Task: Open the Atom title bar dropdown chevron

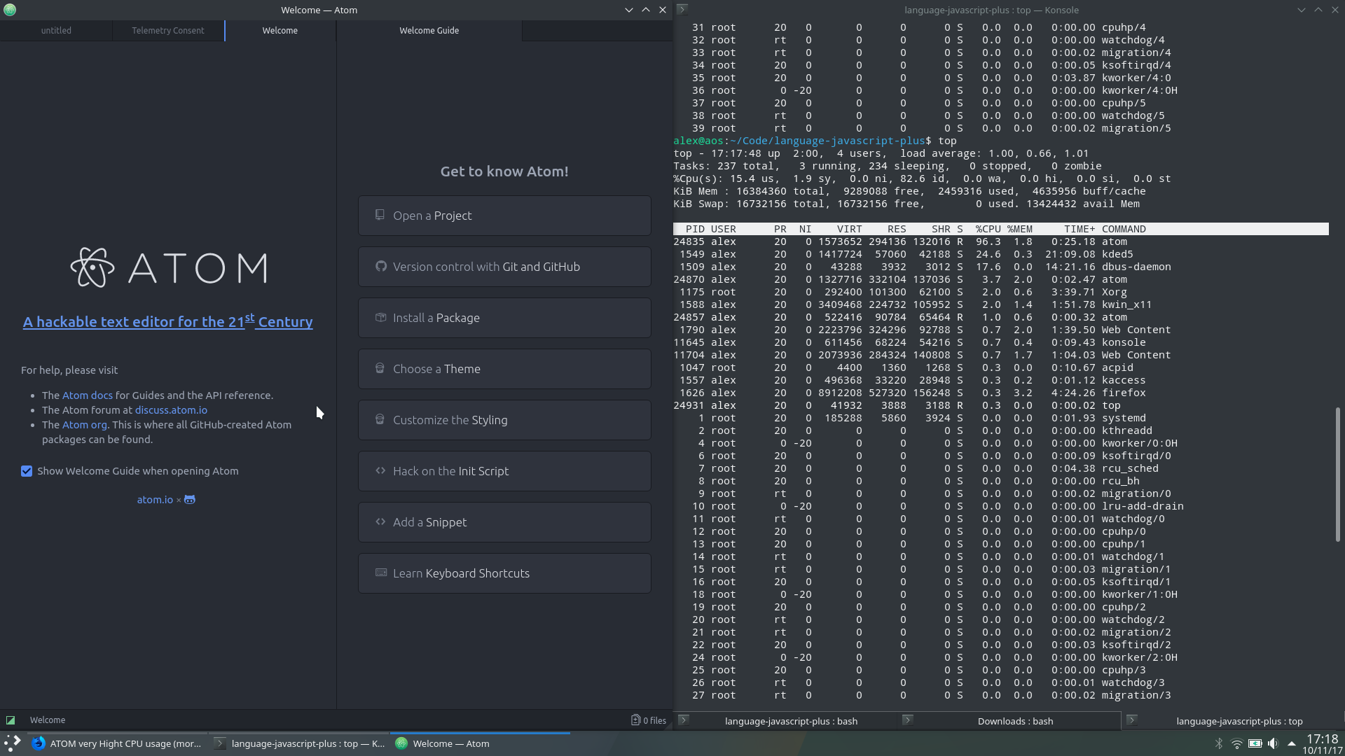Action: coord(629,10)
